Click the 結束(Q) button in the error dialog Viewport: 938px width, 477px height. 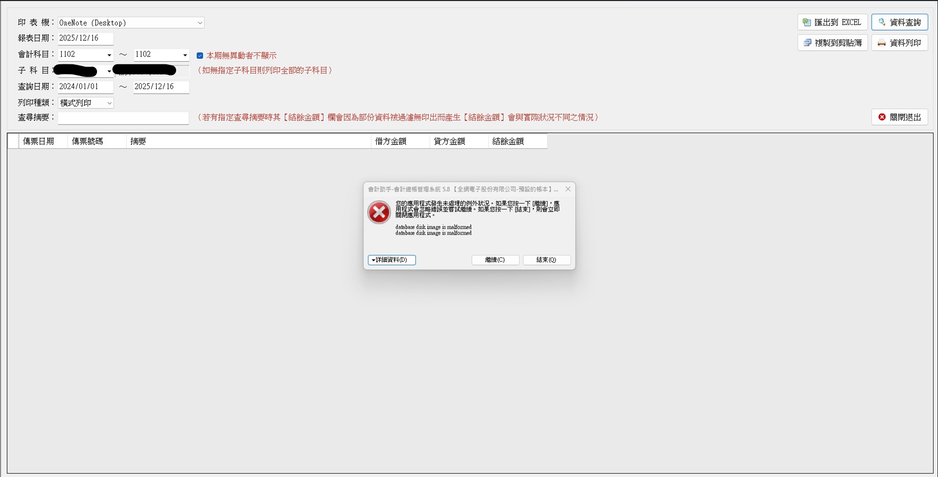[546, 260]
